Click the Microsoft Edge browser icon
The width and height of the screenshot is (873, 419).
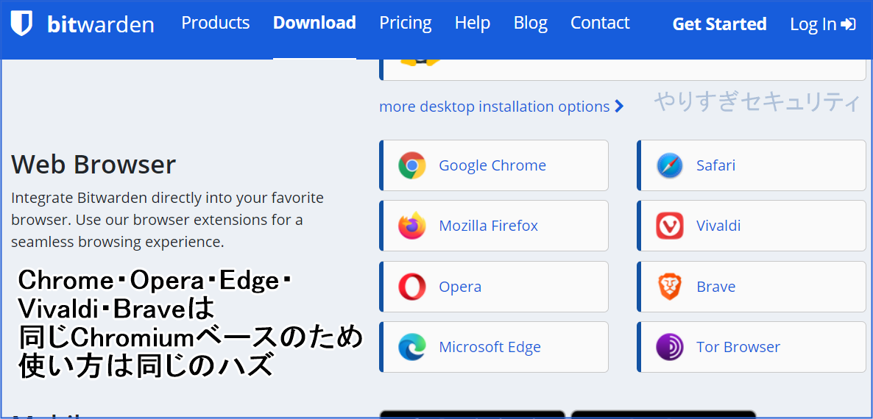coord(412,347)
